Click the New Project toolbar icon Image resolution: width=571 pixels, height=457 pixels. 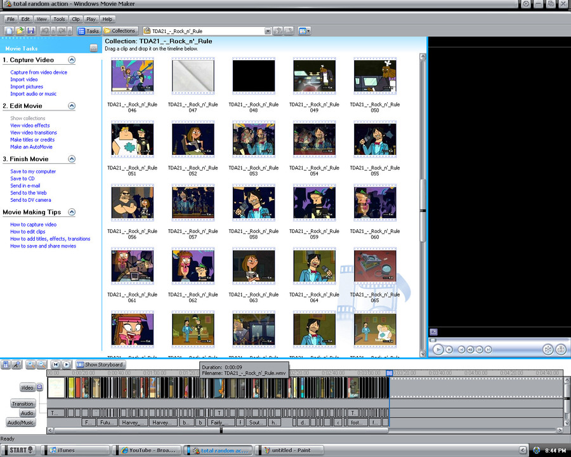tap(9, 31)
